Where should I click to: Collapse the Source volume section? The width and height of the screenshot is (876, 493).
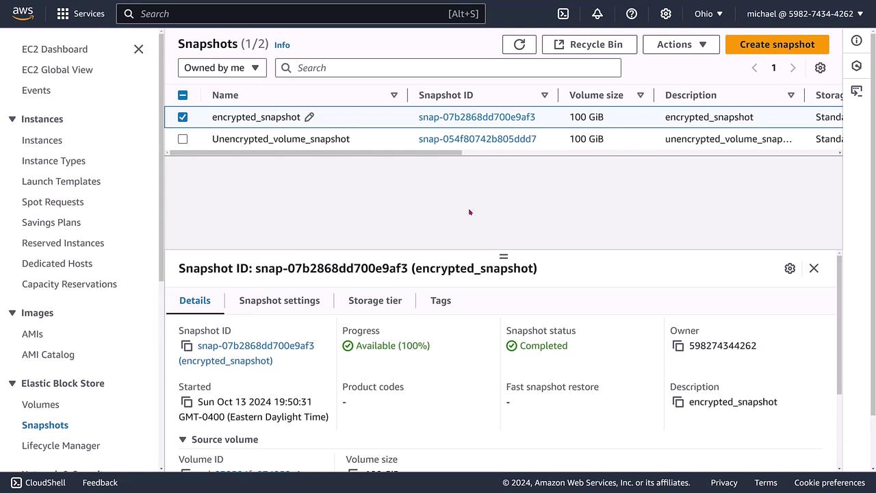click(183, 440)
